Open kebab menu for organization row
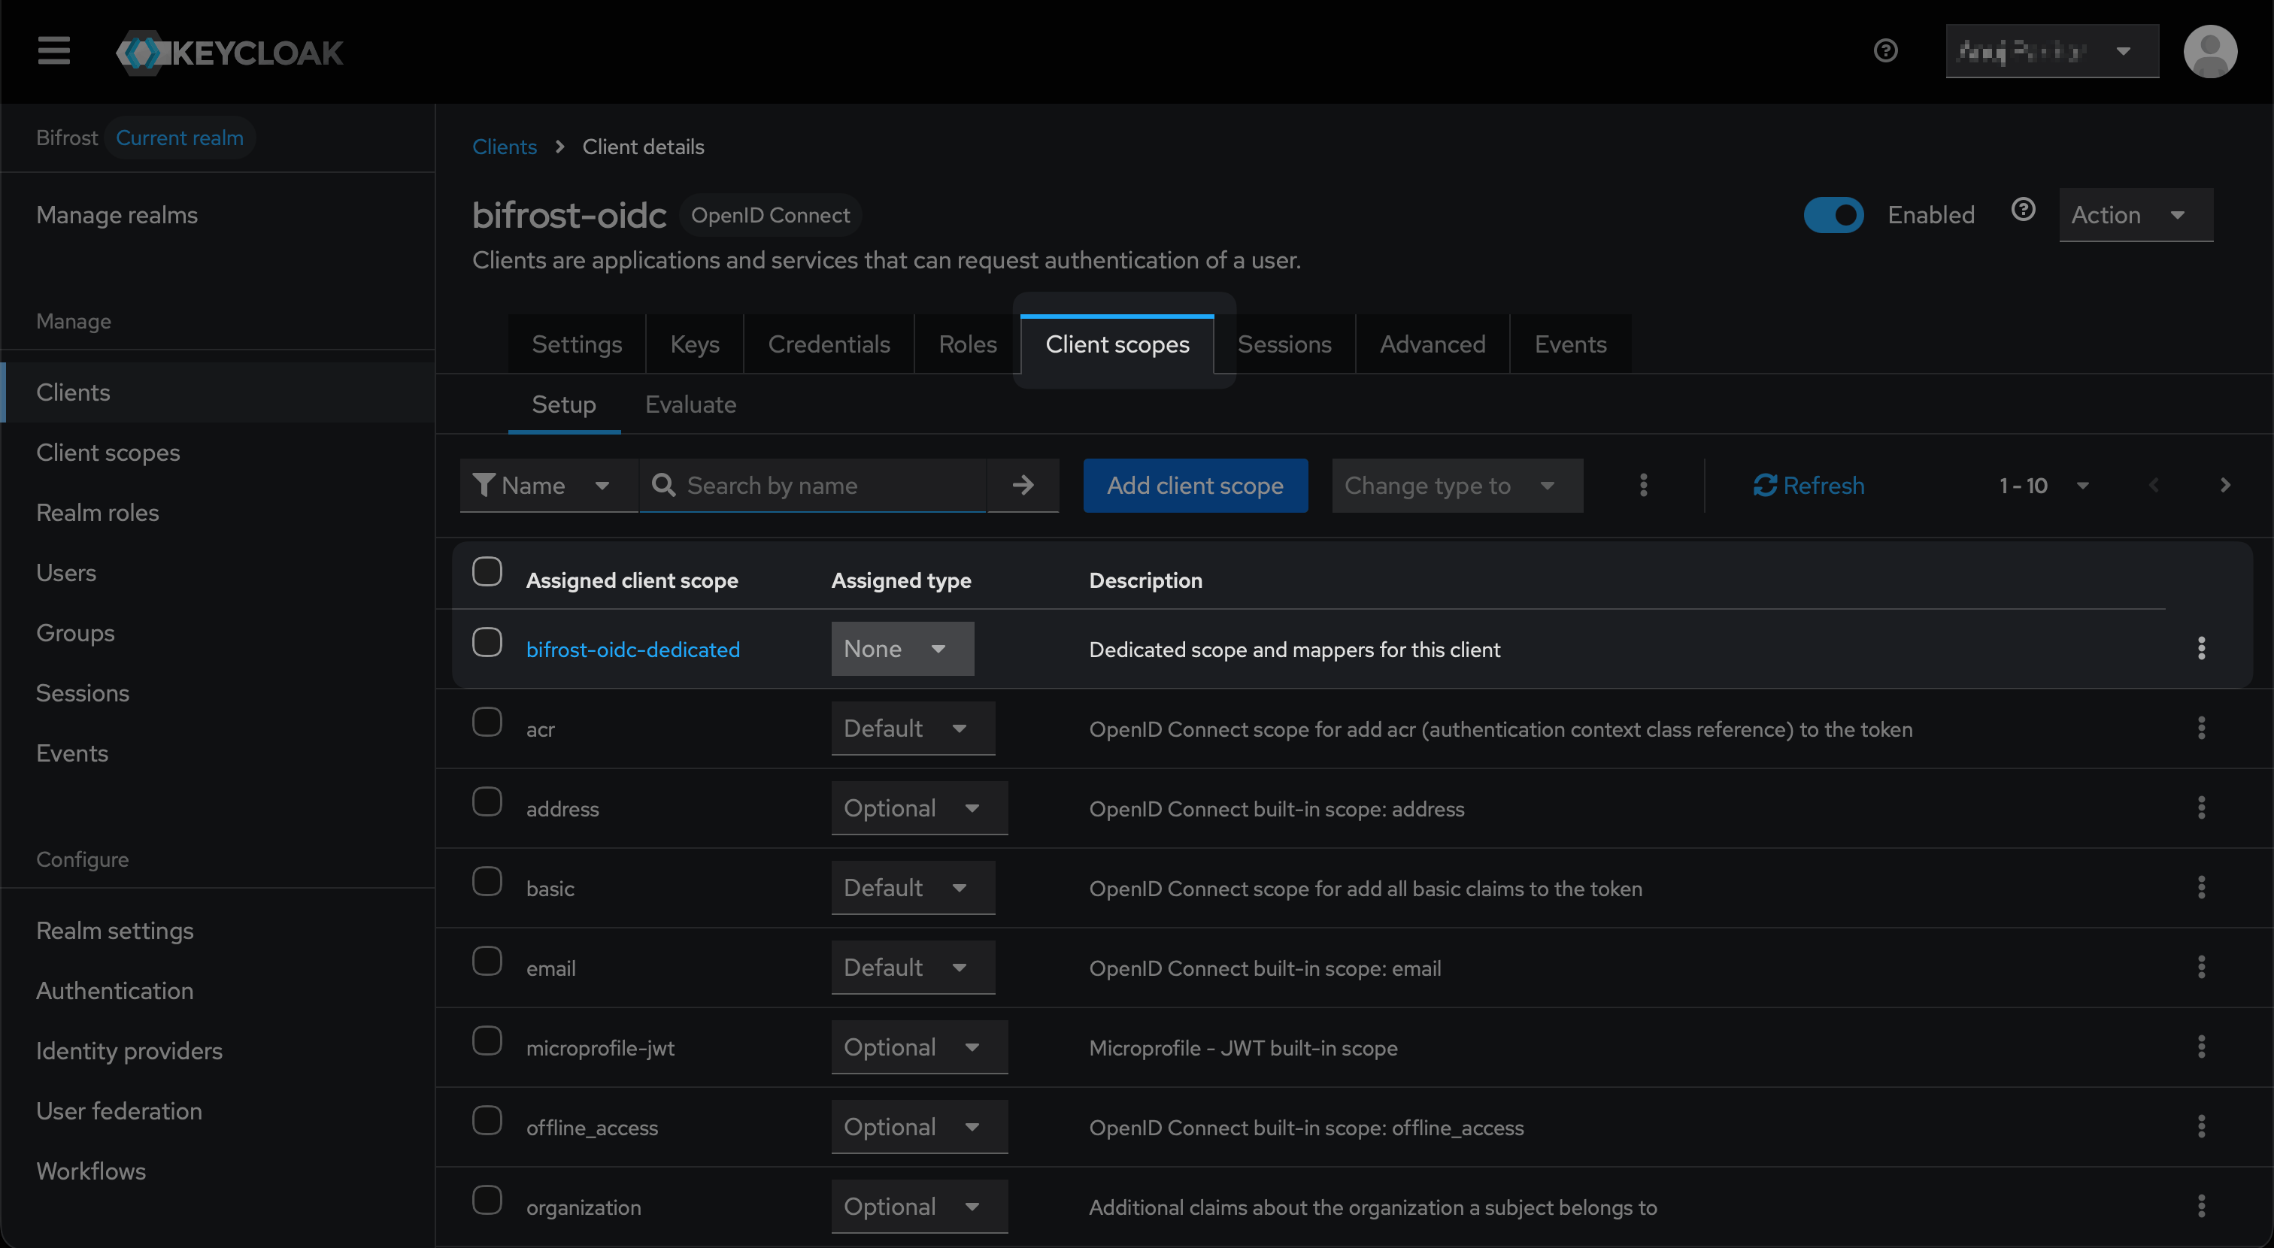This screenshot has height=1248, width=2274. pyautogui.click(x=2201, y=1206)
